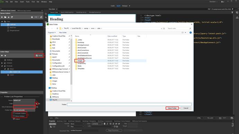Open the Edit menu
Image resolution: width=239 pixels, height=134 pixels.
(11, 2)
